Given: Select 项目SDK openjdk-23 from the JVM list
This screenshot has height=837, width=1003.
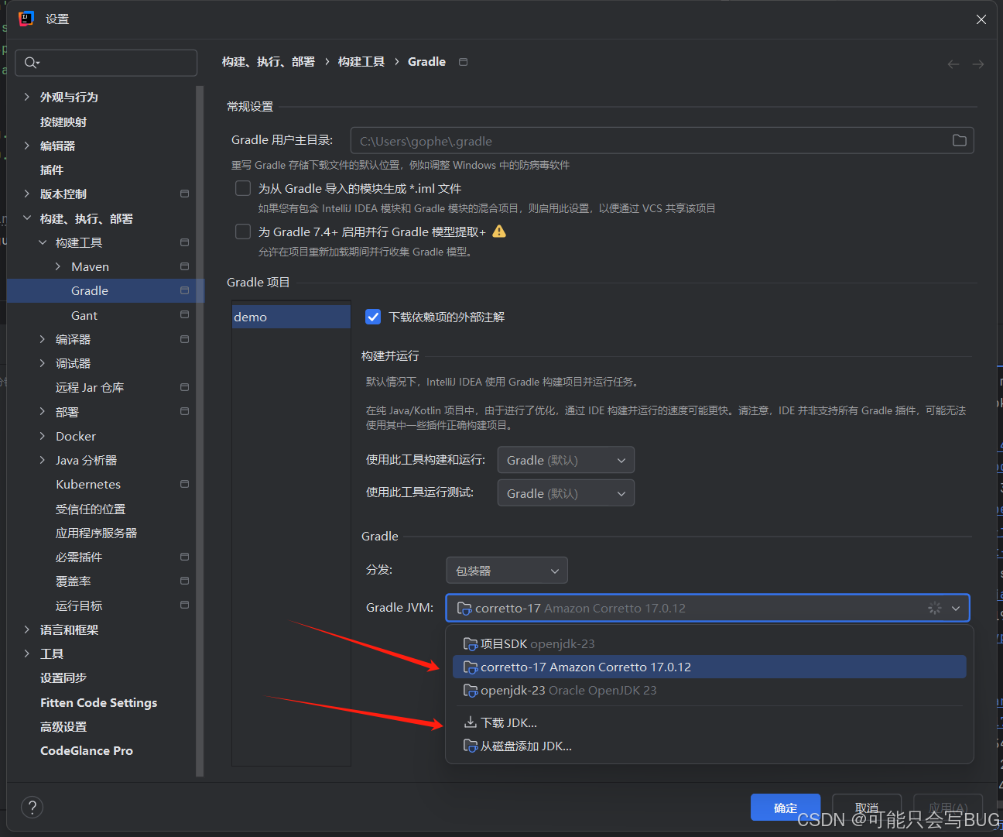Looking at the screenshot, I should tap(710, 643).
